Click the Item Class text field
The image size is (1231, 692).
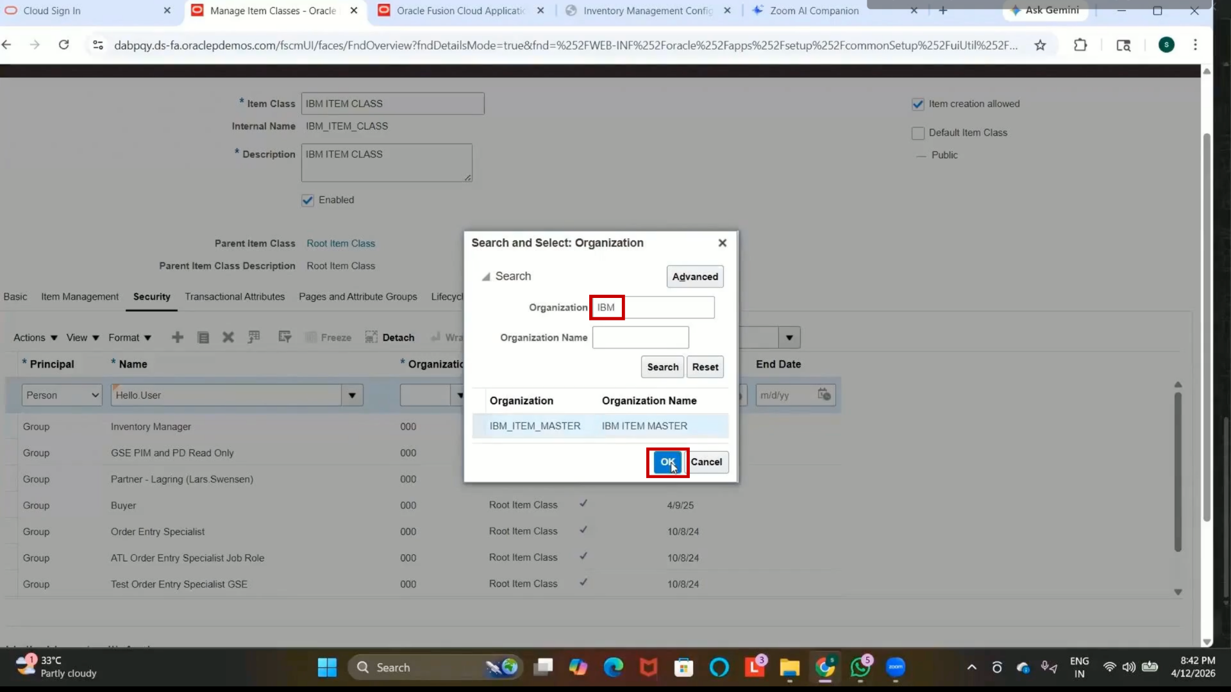click(x=392, y=104)
